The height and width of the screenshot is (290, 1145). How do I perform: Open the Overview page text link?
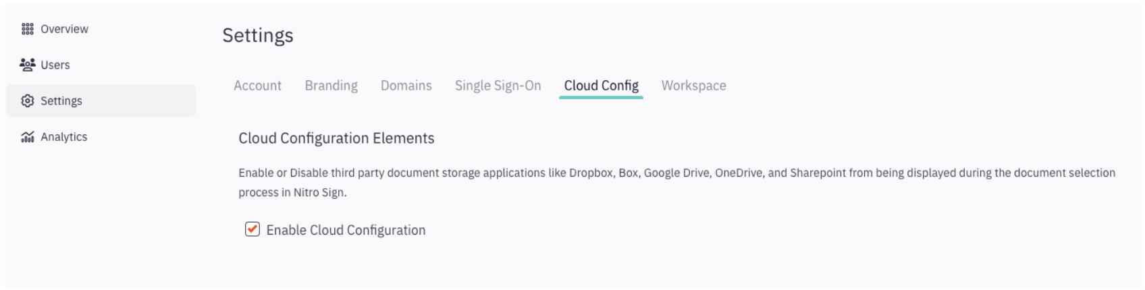64,29
